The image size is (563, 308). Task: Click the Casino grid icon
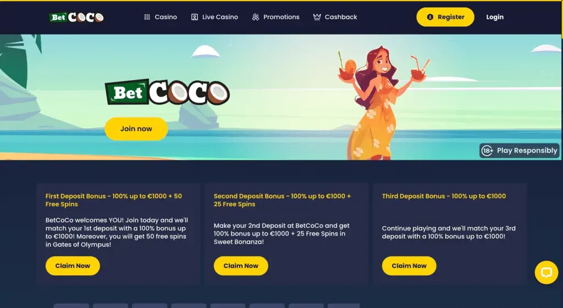147,17
